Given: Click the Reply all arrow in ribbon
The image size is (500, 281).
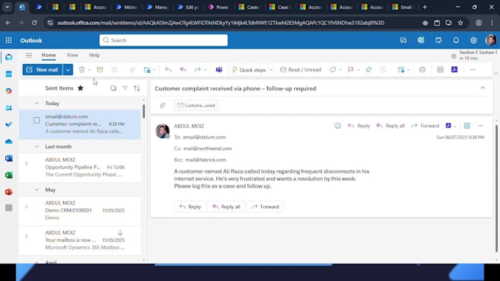Looking at the screenshot, I should coord(182,70).
